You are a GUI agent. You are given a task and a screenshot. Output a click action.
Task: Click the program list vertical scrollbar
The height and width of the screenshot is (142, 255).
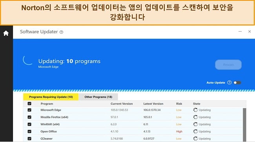pyautogui.click(x=244, y=125)
